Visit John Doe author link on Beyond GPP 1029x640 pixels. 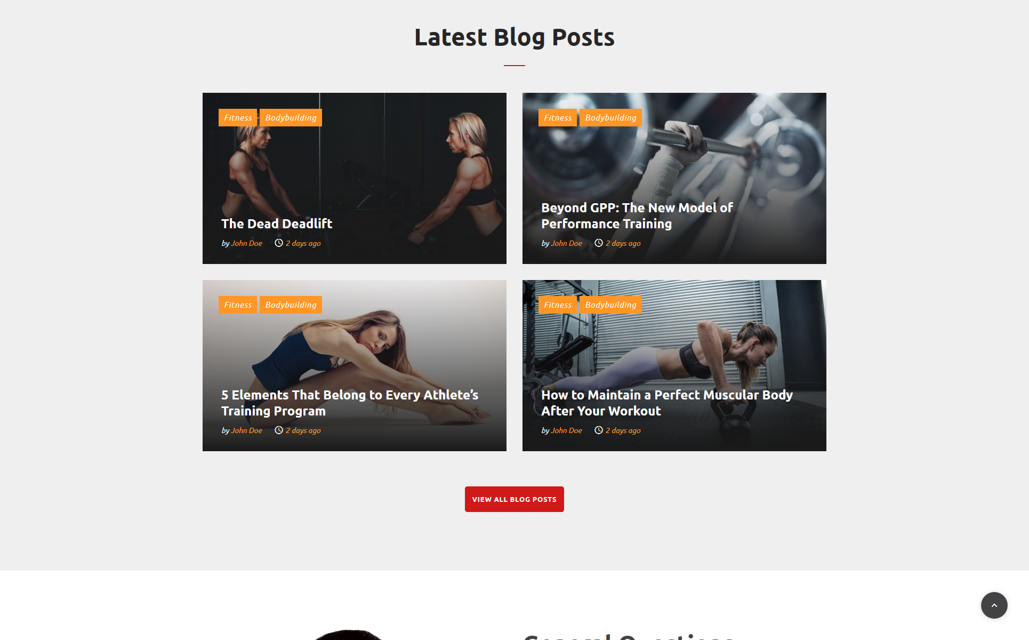tap(567, 243)
